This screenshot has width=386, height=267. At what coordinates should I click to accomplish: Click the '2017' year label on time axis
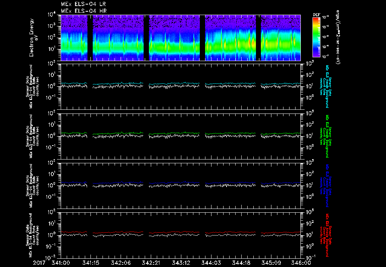click(x=39, y=263)
